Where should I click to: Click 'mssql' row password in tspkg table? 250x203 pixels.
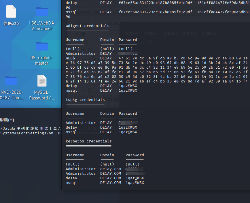[x=128, y=132]
